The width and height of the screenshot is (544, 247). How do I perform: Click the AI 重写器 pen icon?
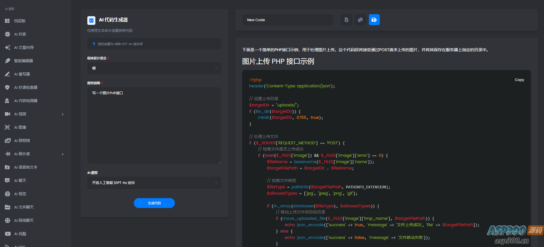pos(8,74)
